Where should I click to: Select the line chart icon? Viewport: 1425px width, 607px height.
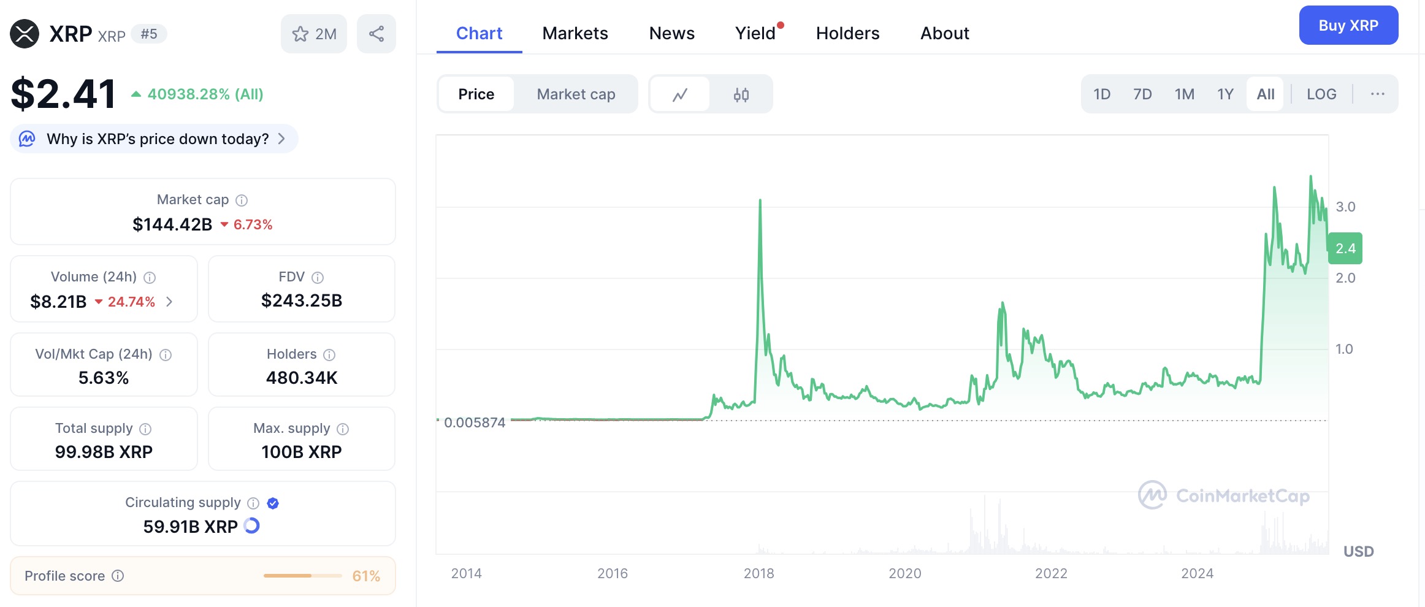coord(679,94)
